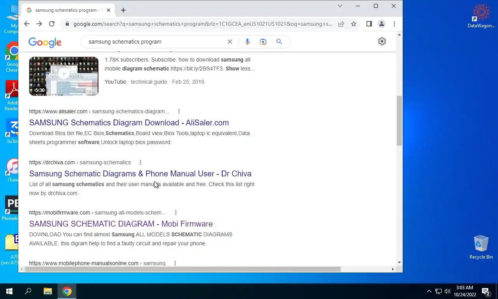Close the samsung schematics program tab
Screen dimensions: 498x299
tap(109, 10)
